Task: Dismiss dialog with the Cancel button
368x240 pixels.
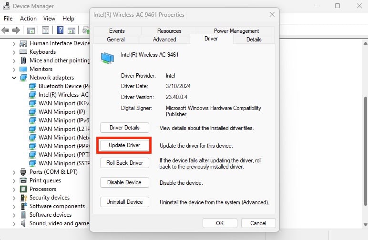Action: click(x=258, y=223)
